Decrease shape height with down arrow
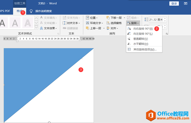The width and height of the screenshot is (191, 123). click(x=165, y=21)
